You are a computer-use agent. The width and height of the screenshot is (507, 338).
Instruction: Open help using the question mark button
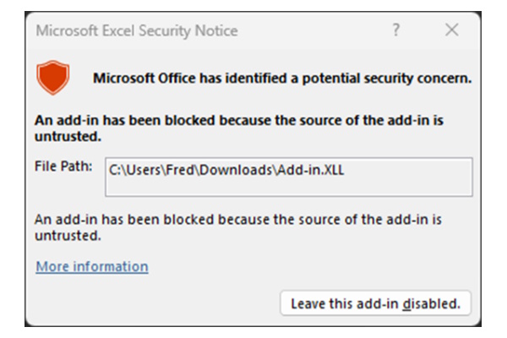point(395,31)
